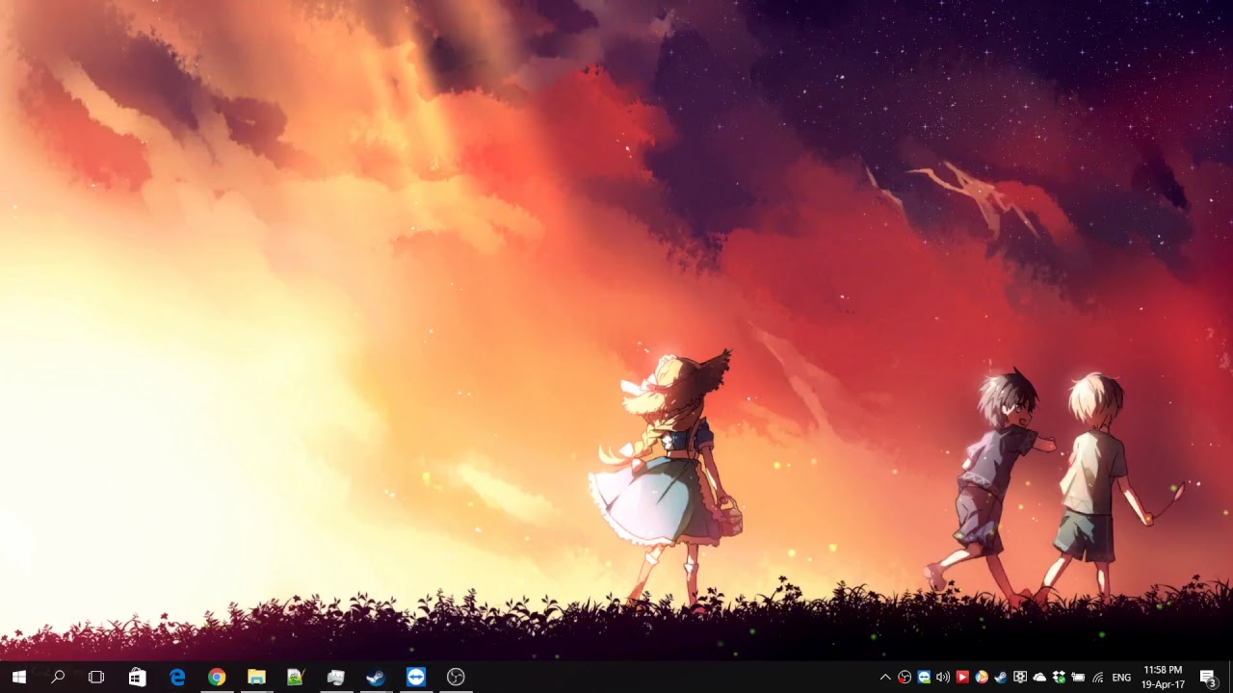Click the ENG input language indicator
The image size is (1233, 693).
coord(1121,678)
